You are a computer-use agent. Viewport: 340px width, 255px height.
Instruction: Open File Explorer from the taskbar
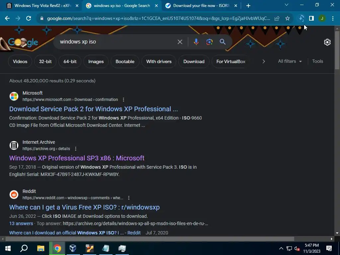click(41, 248)
